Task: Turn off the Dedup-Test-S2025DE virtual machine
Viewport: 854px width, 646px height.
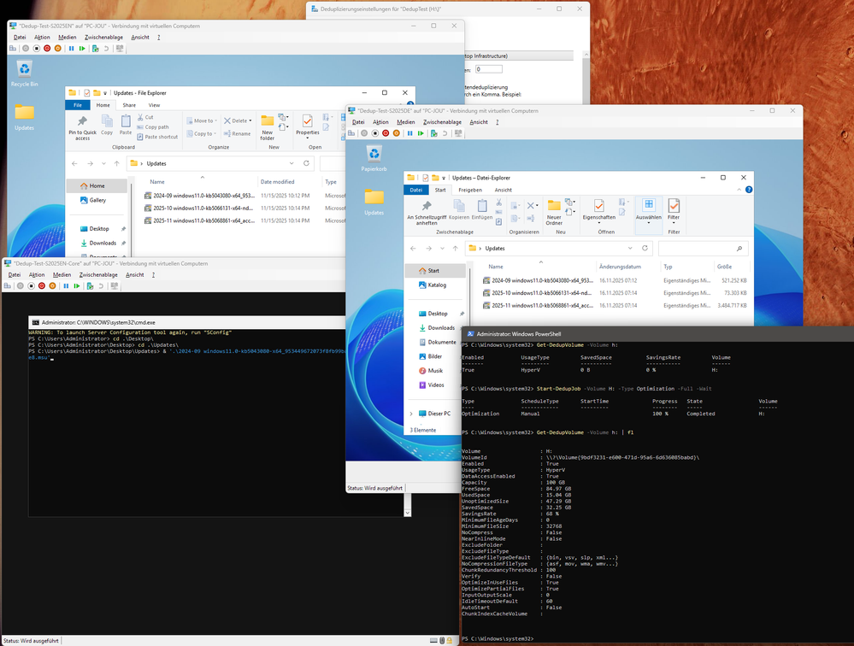Action: pos(375,133)
